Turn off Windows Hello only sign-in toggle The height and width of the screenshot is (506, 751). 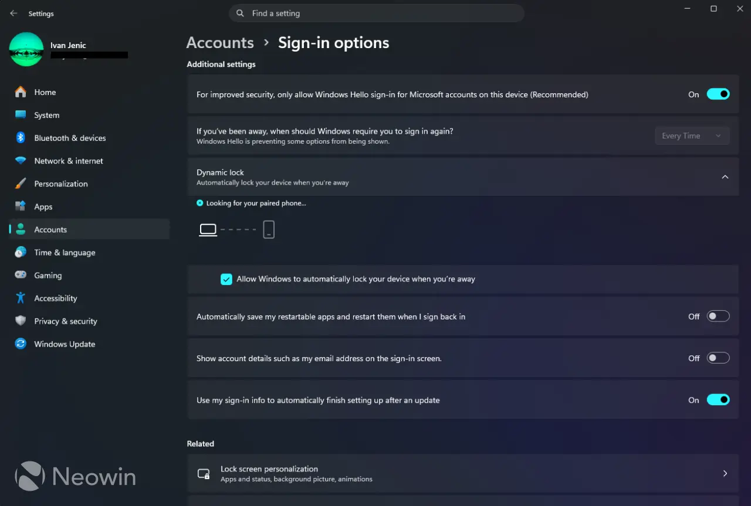[718, 94]
